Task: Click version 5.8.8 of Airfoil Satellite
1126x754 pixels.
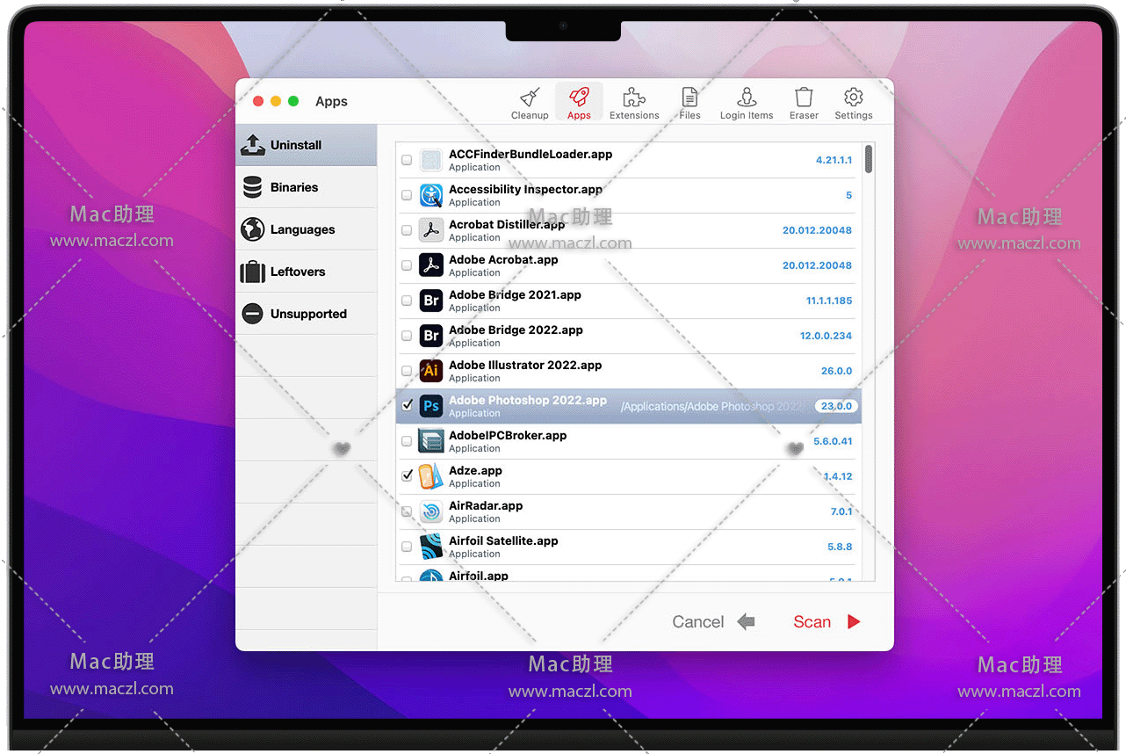Action: point(840,547)
